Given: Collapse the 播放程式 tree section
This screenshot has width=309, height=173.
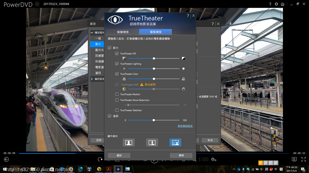Looking at the screenshot, I should pyautogui.click(x=92, y=32).
